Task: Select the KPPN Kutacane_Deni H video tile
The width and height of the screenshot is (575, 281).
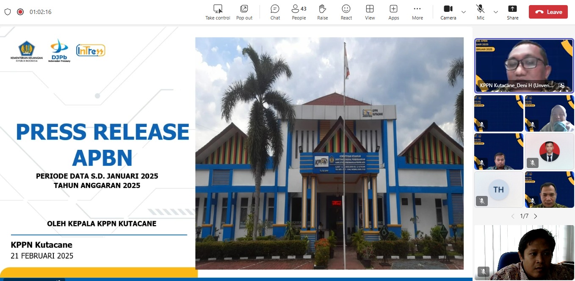Action: coord(524,66)
